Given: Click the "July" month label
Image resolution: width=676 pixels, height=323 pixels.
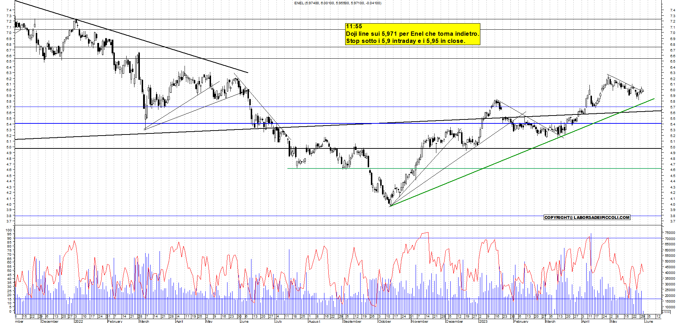Looking at the screenshot, I should [x=279, y=321].
